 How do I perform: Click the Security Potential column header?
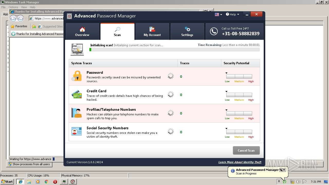pyautogui.click(x=240, y=63)
